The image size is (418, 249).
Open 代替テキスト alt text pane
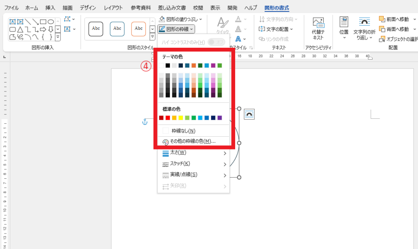[318, 29]
